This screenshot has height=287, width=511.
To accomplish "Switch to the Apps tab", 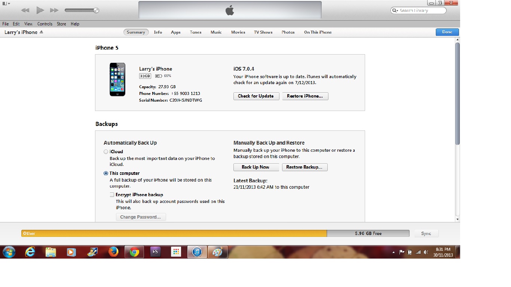I will (176, 32).
